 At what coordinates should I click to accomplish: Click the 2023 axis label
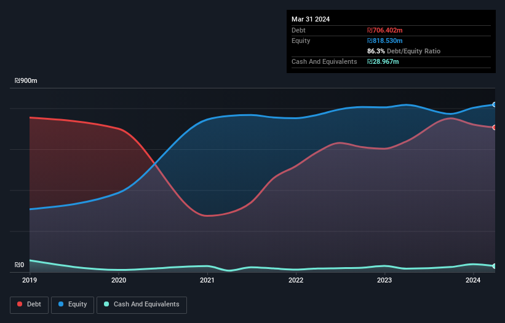[x=384, y=280]
